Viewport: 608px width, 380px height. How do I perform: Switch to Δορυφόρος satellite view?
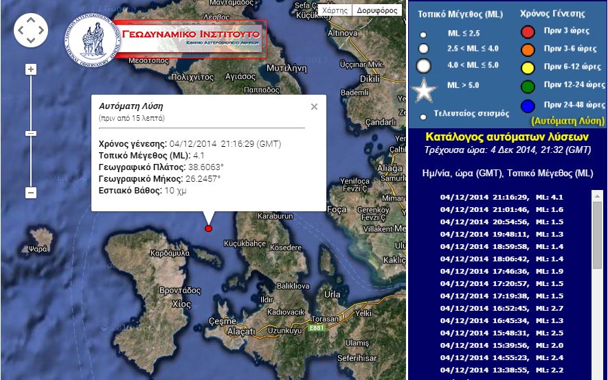pos(377,10)
